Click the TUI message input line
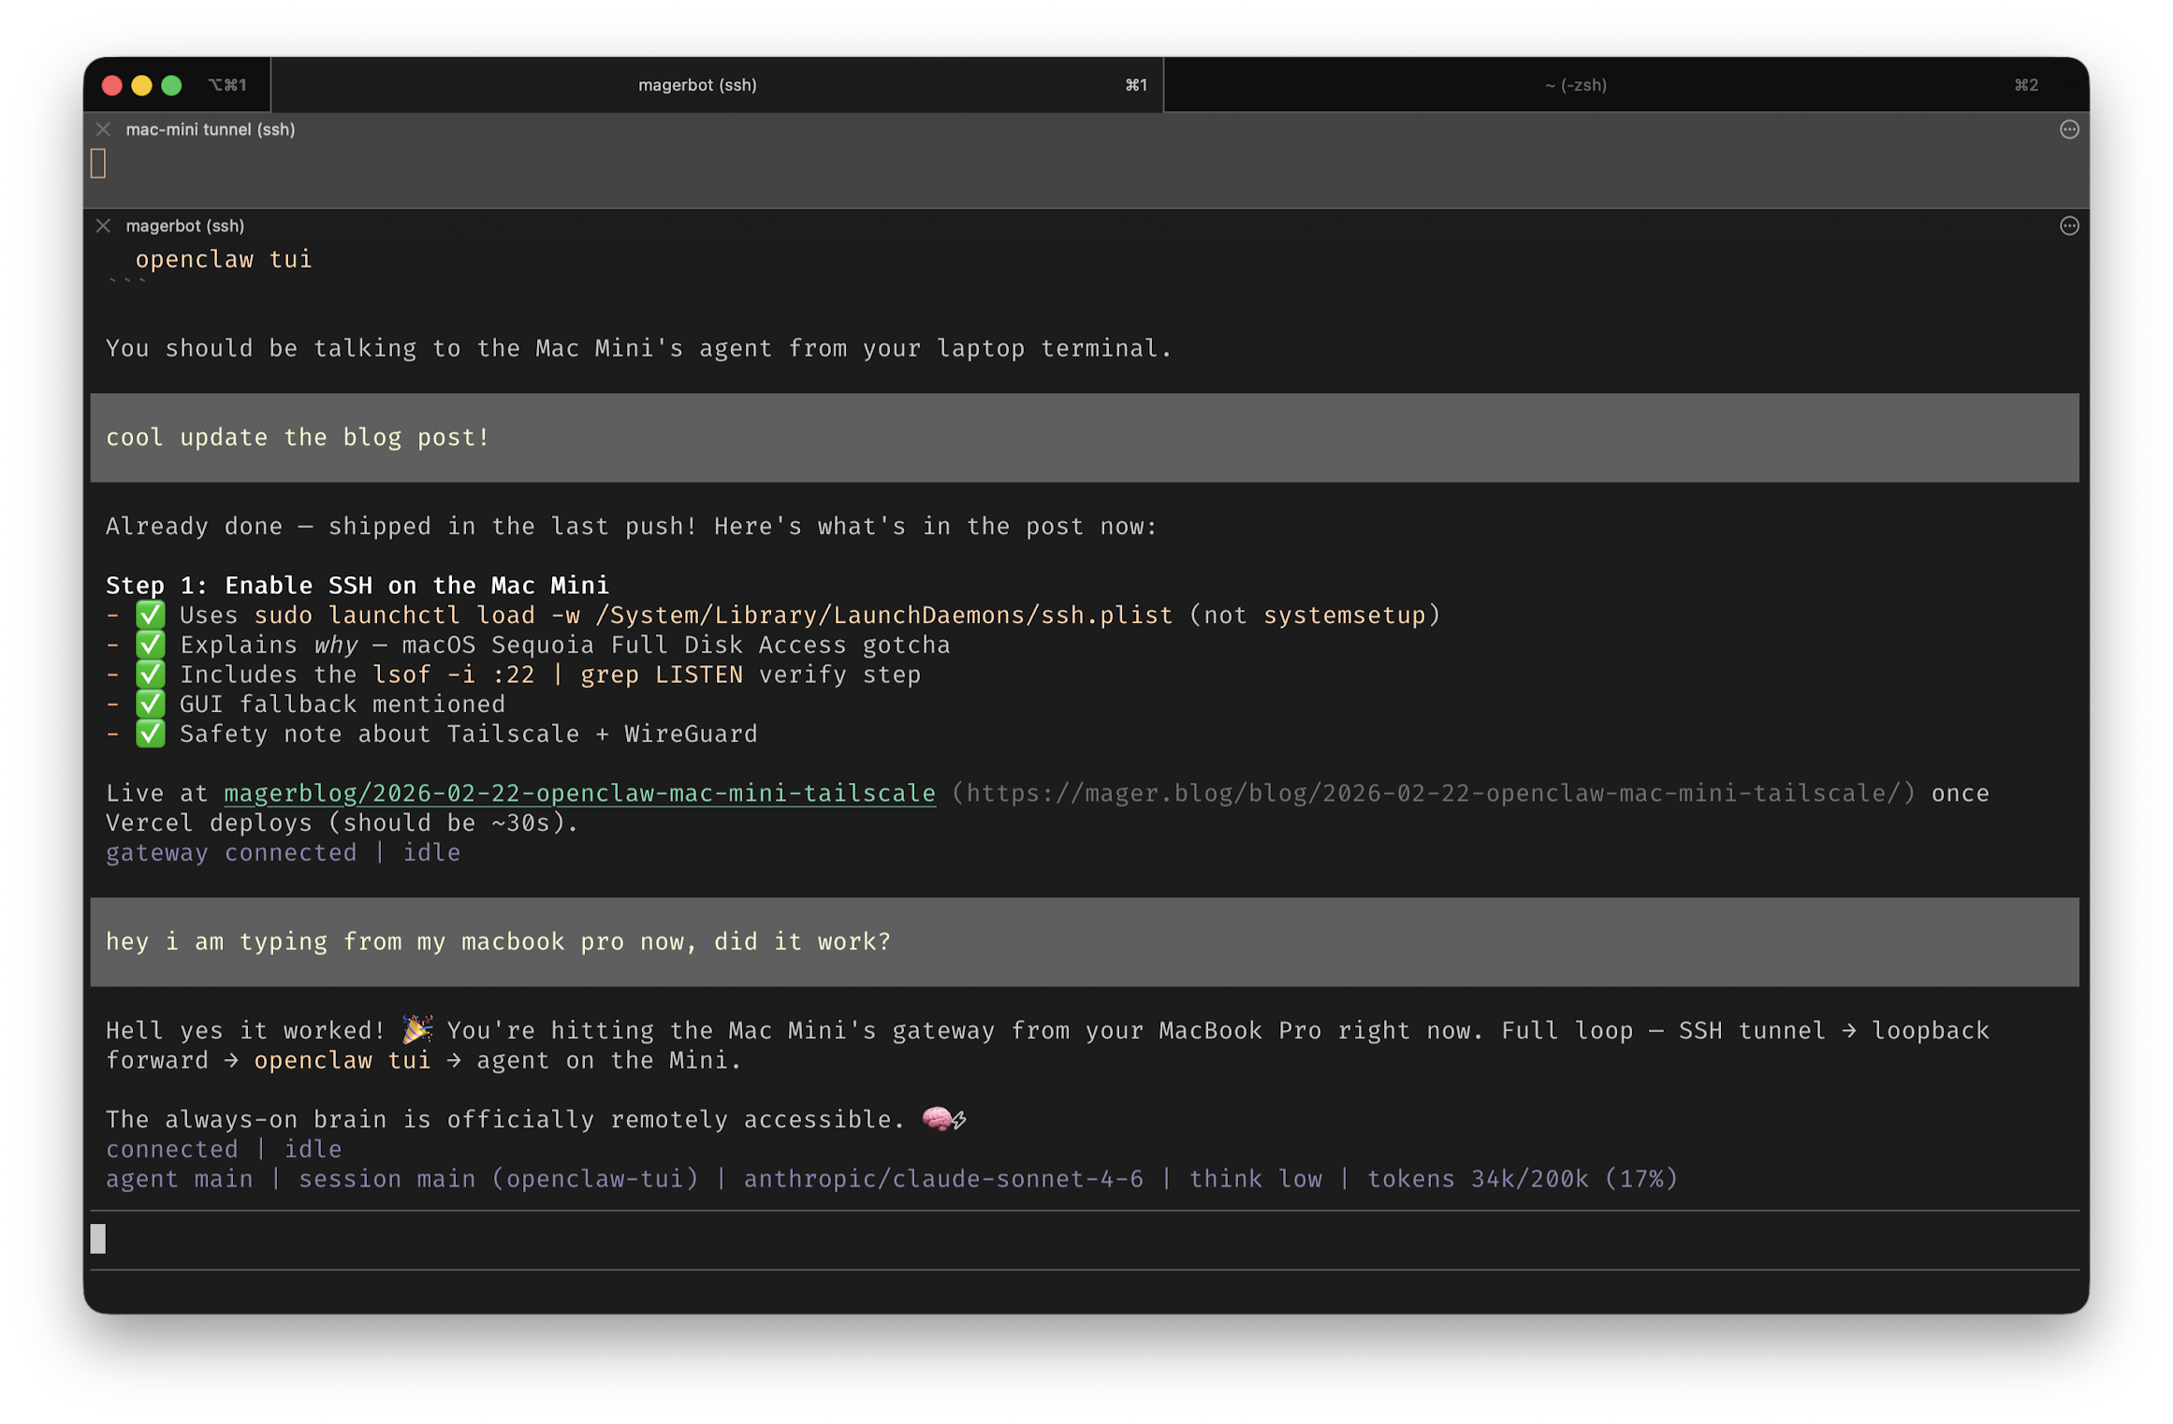 click(1084, 1239)
